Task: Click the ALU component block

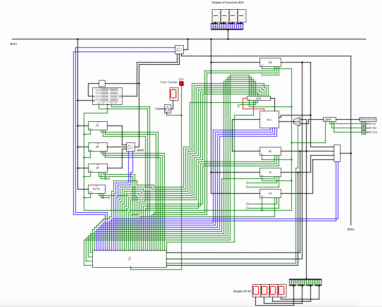Action: pyautogui.click(x=269, y=120)
